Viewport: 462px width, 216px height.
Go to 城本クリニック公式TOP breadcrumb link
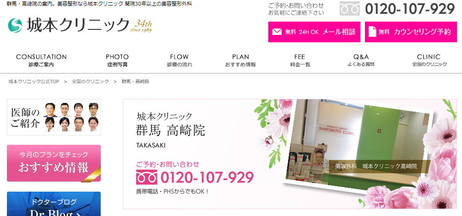click(34, 81)
